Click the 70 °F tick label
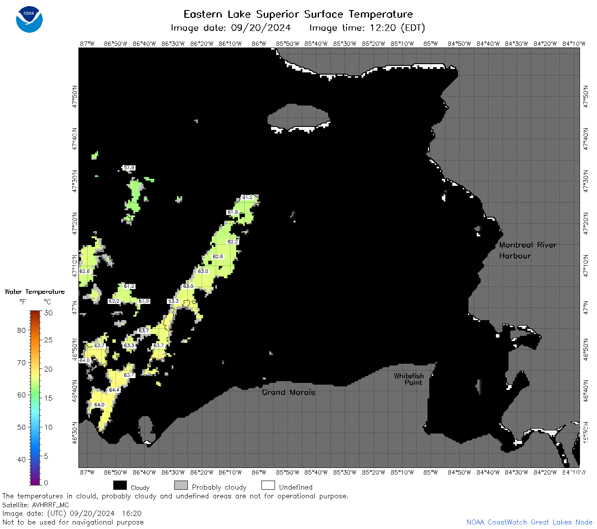The height and width of the screenshot is (529, 597). click(x=21, y=362)
